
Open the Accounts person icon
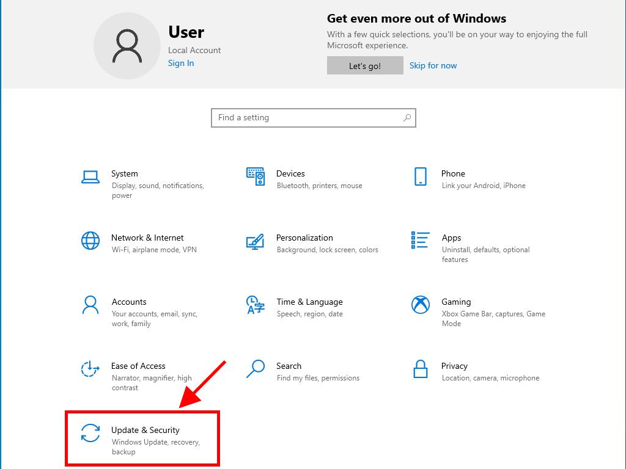pyautogui.click(x=90, y=305)
